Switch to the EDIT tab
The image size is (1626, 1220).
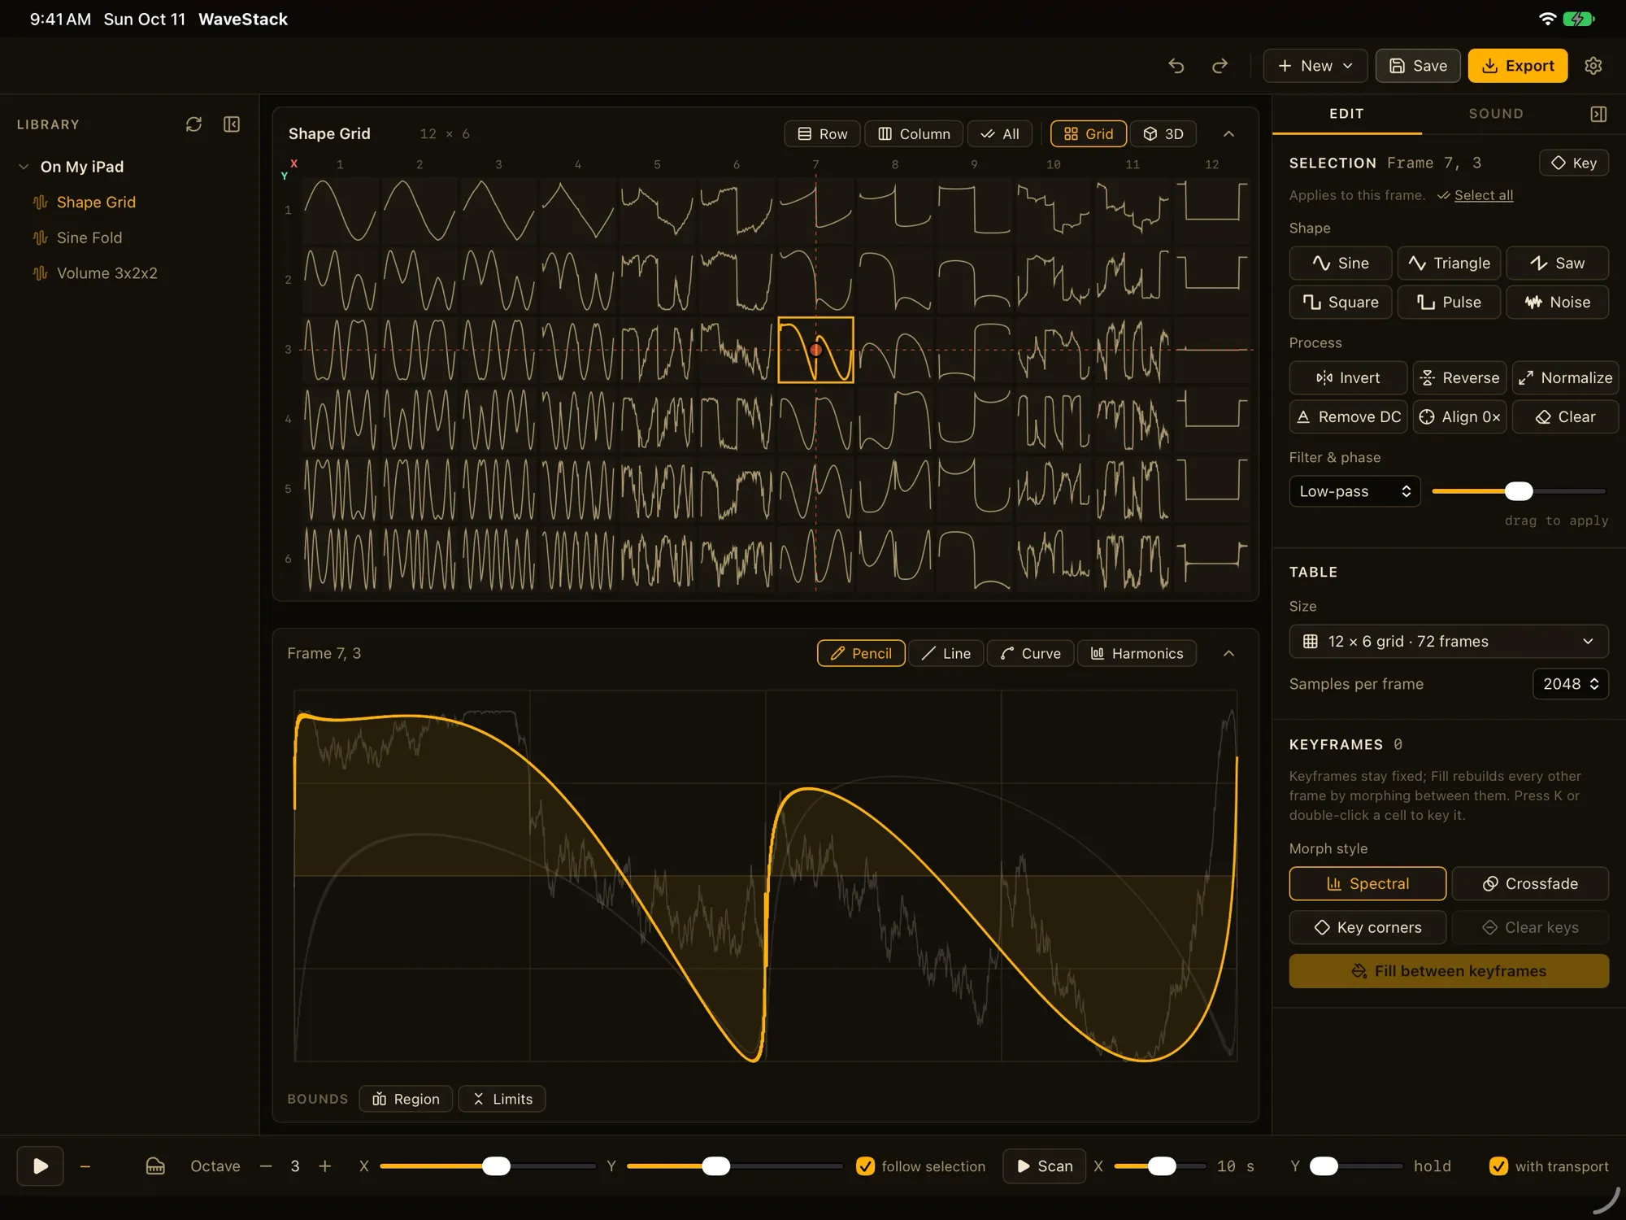[x=1346, y=114]
